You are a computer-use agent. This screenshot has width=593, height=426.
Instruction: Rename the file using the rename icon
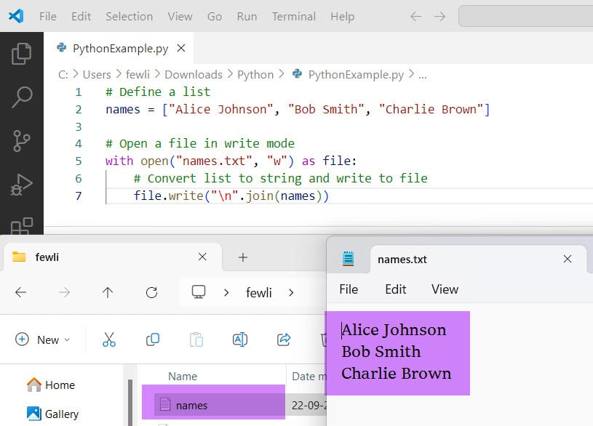coord(240,339)
